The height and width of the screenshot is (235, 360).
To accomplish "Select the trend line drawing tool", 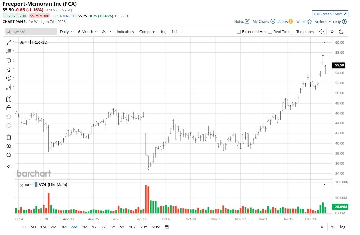I will [x=9, y=43].
